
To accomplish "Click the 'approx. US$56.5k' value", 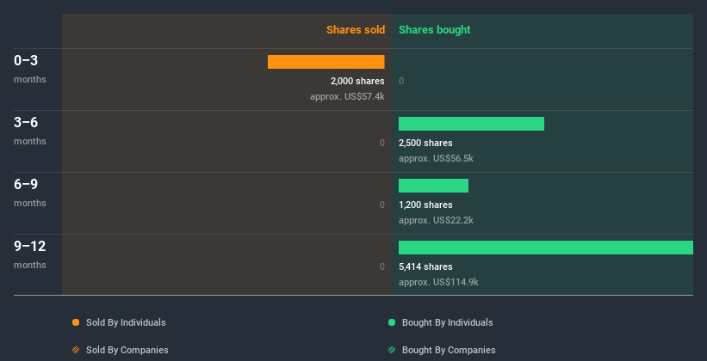I will tap(436, 158).
